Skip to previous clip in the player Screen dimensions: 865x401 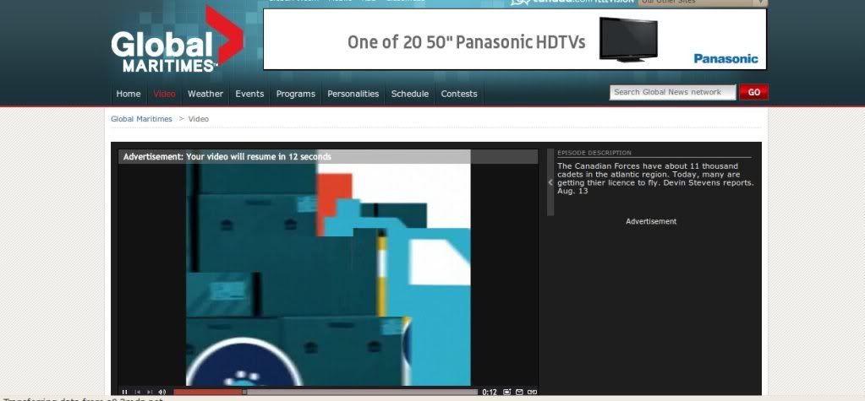point(137,393)
